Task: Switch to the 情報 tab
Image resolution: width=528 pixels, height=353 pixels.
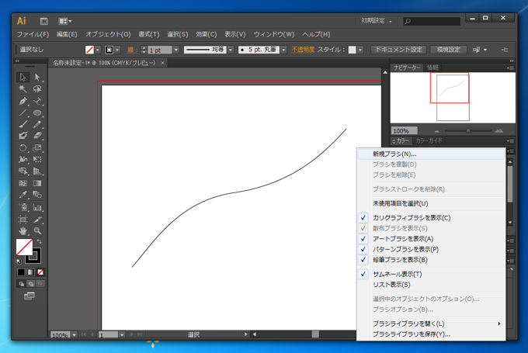Action: coord(432,67)
